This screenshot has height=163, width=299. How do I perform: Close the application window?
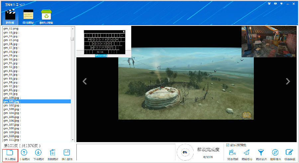click(x=294, y=4)
